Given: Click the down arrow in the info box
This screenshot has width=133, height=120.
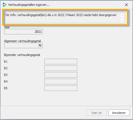Looking at the screenshot, I should click(122, 21).
